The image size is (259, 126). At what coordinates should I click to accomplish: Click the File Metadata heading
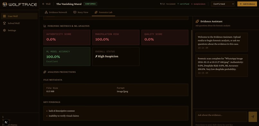pyautogui.click(x=53, y=80)
